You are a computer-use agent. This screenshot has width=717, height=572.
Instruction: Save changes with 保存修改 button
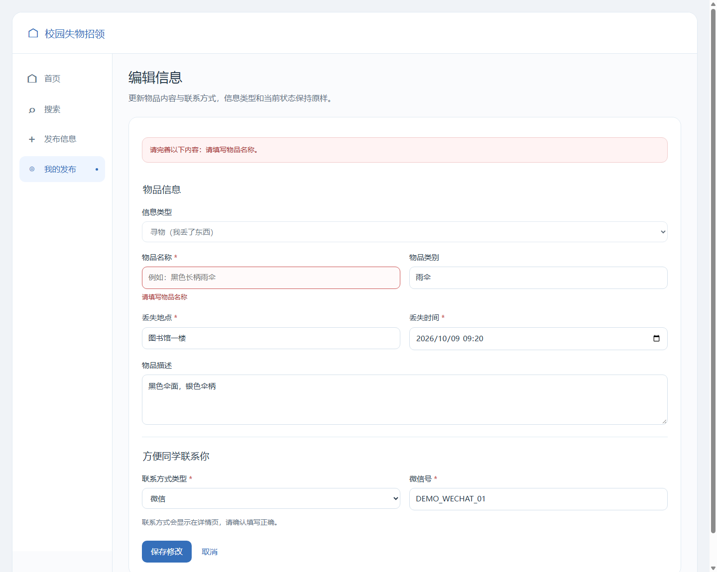[167, 552]
